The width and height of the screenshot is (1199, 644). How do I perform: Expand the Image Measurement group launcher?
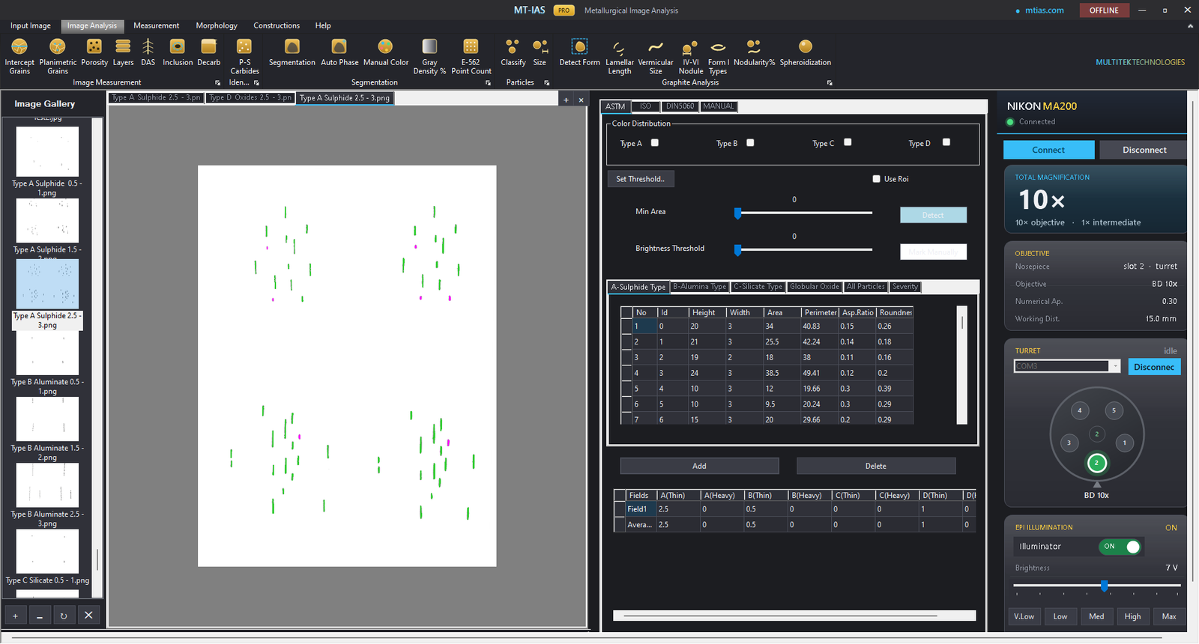click(x=218, y=83)
